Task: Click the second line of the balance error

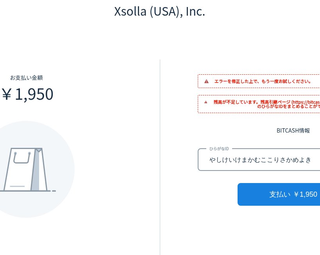Action: point(288,106)
